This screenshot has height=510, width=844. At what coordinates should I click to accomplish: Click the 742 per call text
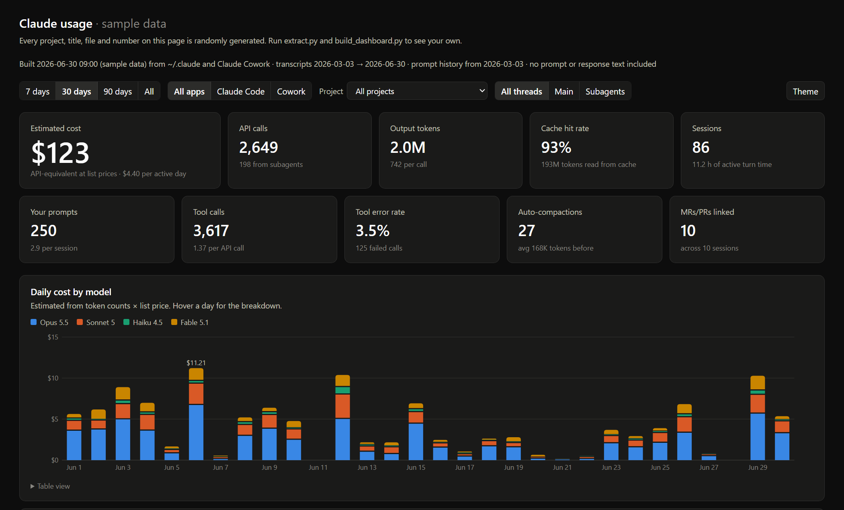408,165
